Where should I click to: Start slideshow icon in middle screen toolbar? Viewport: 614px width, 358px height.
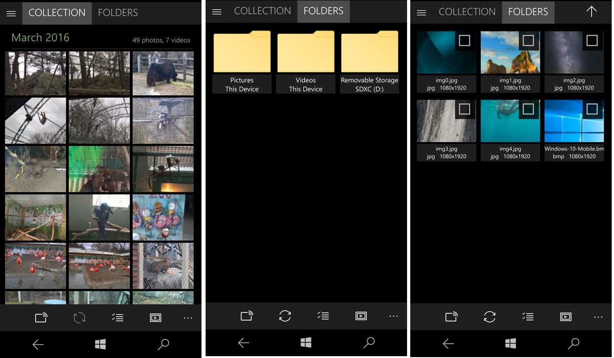coord(361,315)
